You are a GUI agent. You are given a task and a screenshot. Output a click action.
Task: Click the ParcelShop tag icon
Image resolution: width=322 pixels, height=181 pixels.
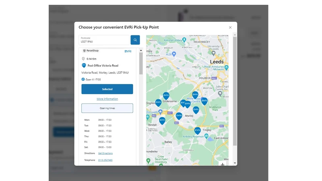click(x=84, y=51)
